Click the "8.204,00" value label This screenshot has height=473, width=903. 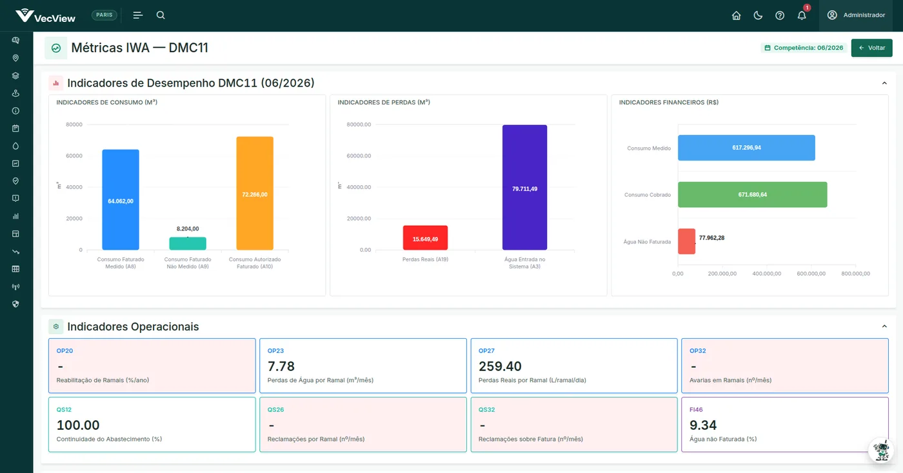coord(188,229)
